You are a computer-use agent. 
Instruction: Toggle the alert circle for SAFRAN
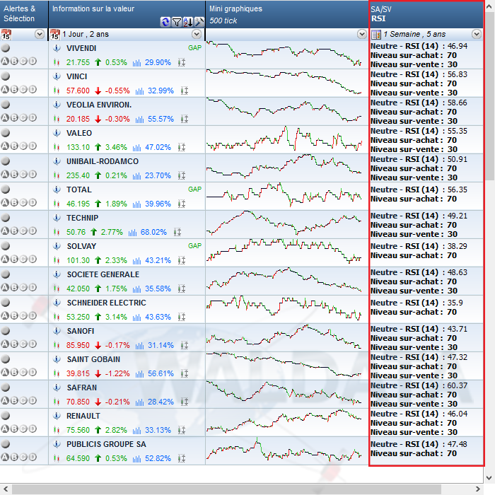[x=6, y=387]
